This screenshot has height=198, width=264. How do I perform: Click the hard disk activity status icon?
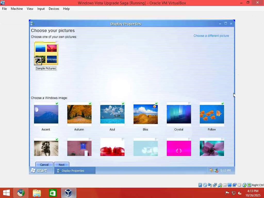point(200,185)
